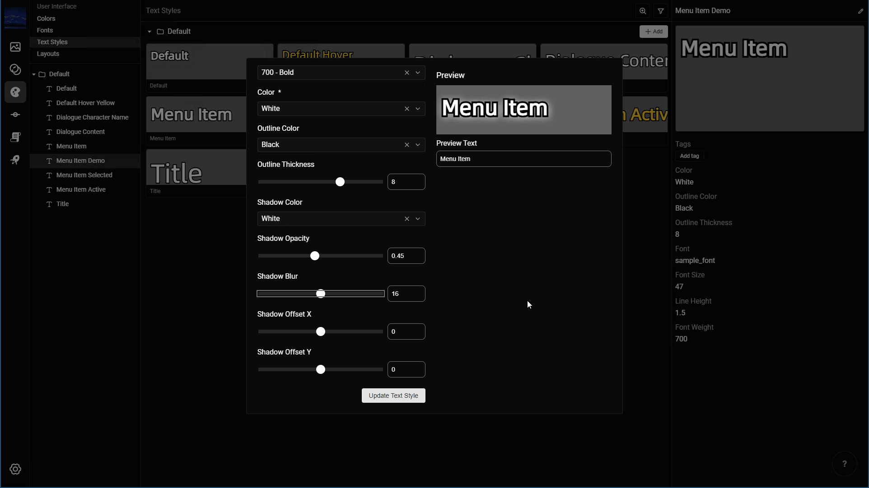This screenshot has height=488, width=869.
Task: Select Dialogue Content tree item
Action: 85,132
